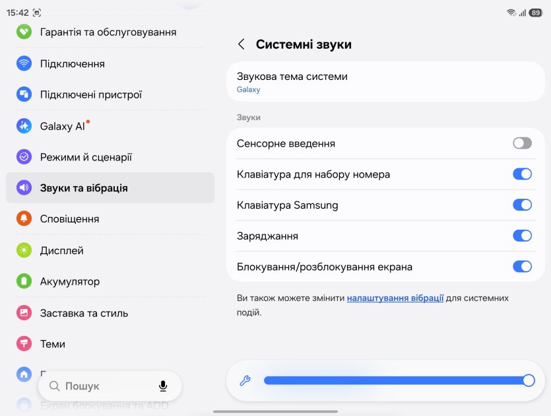Disable Клавіатура для набору номера toggle

[x=522, y=174]
